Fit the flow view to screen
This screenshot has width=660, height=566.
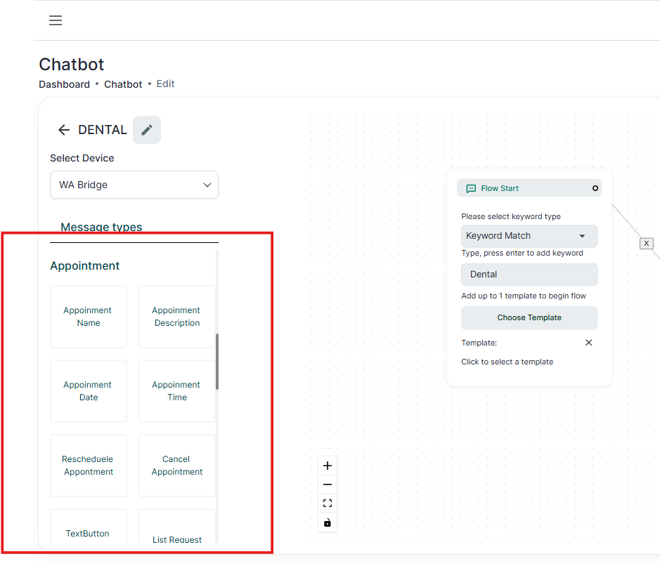pos(327,504)
